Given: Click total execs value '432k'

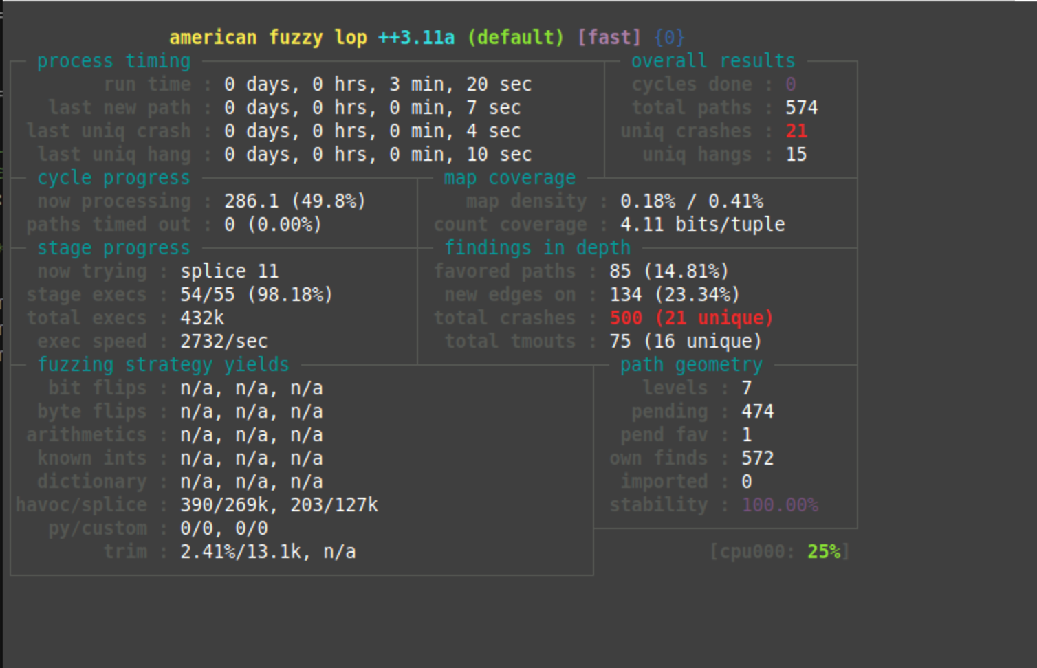Looking at the screenshot, I should tap(202, 318).
